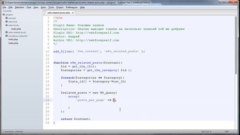Viewport: 240px width, 135px height.
Task: Click the wfm-first folder icon
Action: [7, 22]
